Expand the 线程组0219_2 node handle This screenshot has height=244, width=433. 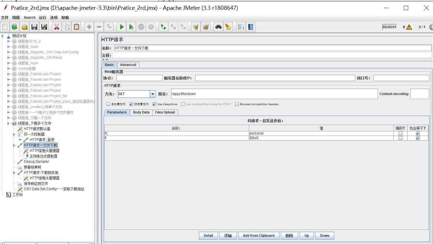8,41
